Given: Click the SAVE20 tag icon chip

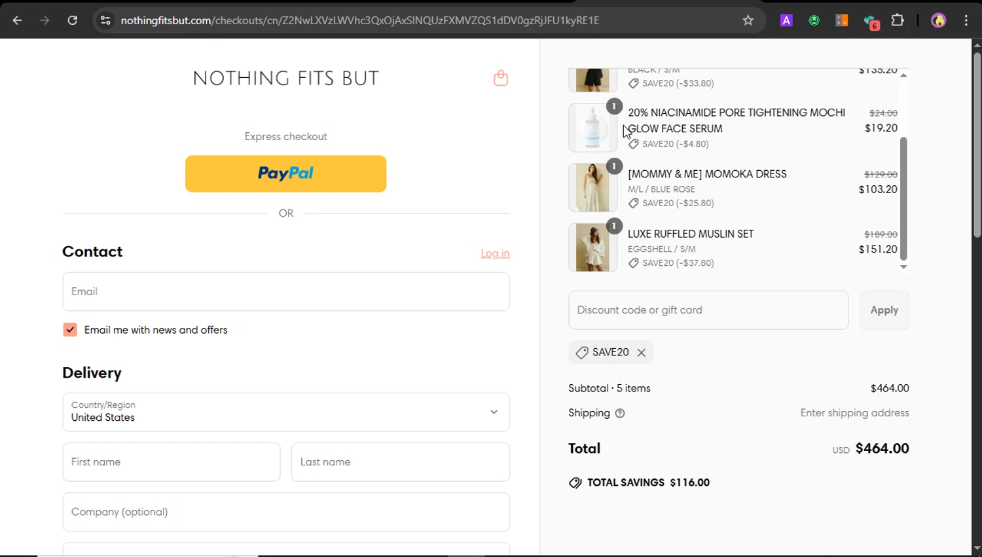Looking at the screenshot, I should pos(581,352).
